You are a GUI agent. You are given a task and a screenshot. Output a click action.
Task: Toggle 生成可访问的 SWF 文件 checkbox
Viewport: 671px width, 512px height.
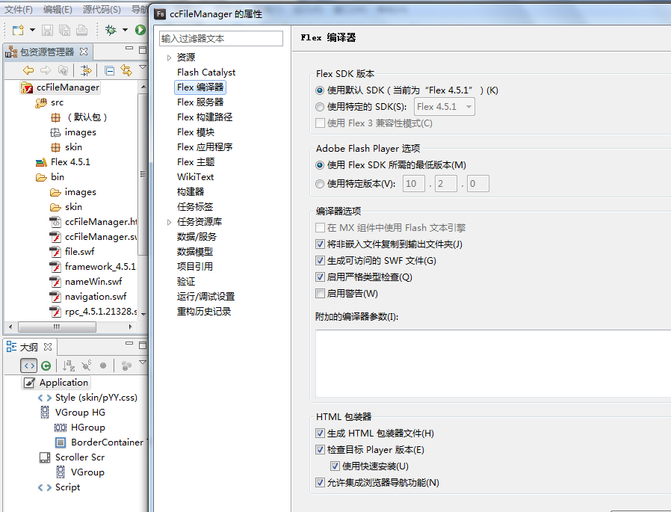click(x=320, y=260)
